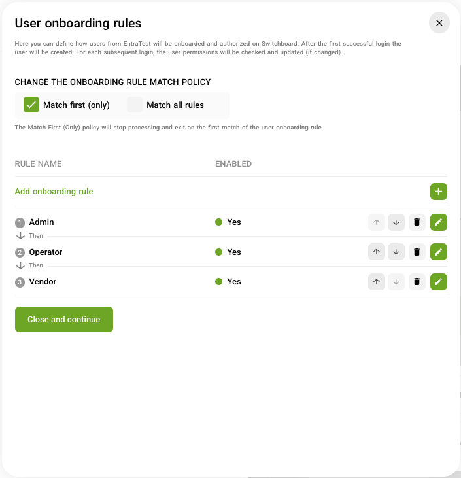
Task: Move the Vendor rule up
Action: pos(376,282)
